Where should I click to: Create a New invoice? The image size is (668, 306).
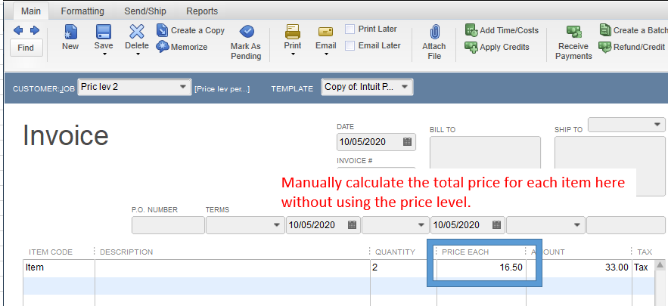[70, 37]
